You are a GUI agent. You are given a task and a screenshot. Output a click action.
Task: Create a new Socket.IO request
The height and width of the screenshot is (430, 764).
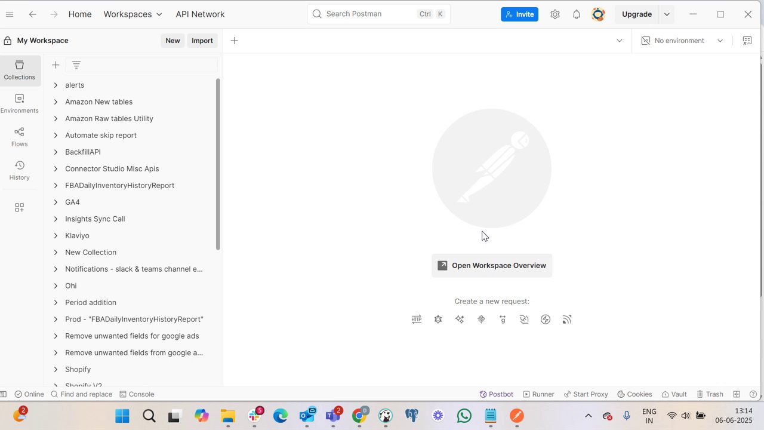[x=546, y=320]
